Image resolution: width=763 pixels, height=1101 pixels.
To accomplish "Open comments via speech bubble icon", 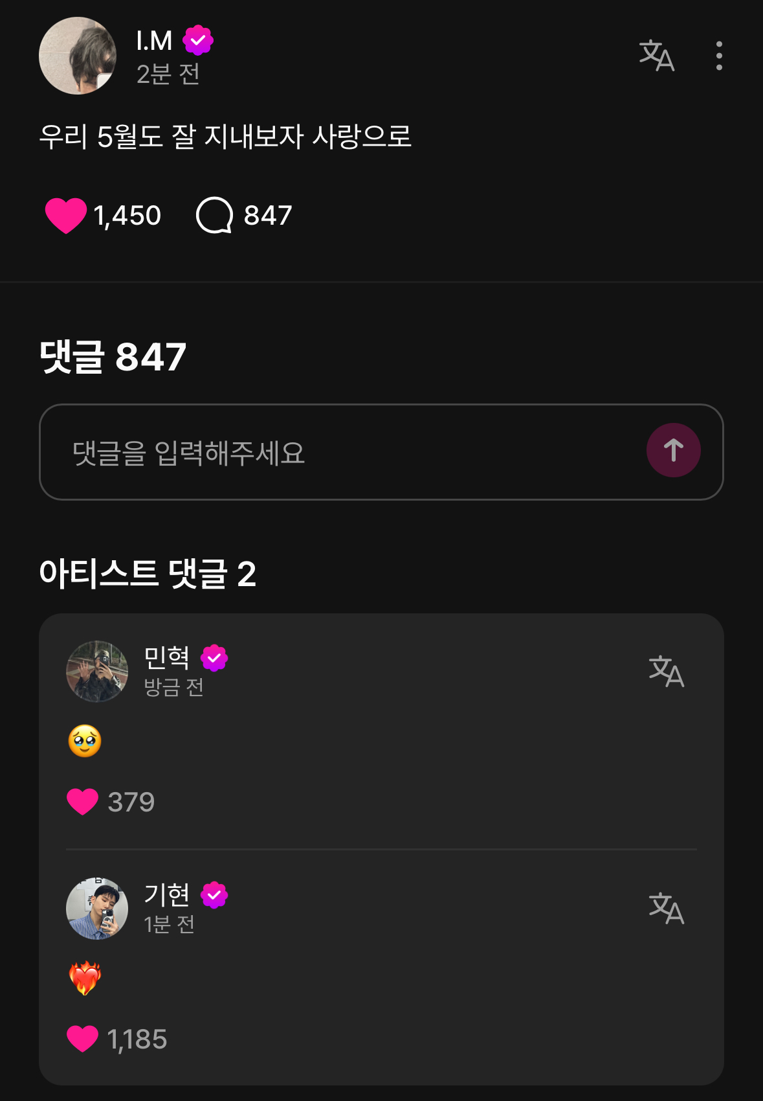I will (214, 215).
